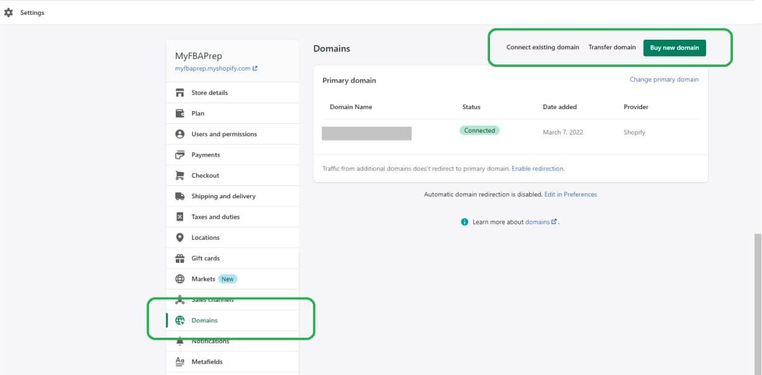Select Markets in the settings menu
Viewport: 762px width, 375px height.
click(202, 279)
